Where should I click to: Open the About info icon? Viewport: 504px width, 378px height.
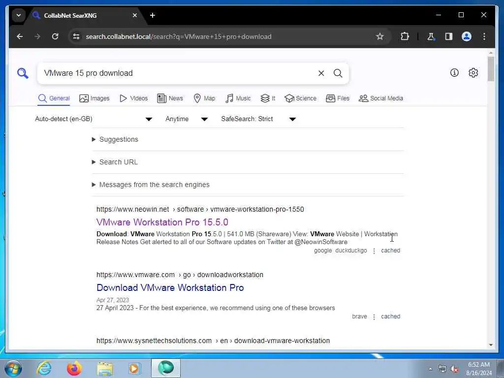454,73
